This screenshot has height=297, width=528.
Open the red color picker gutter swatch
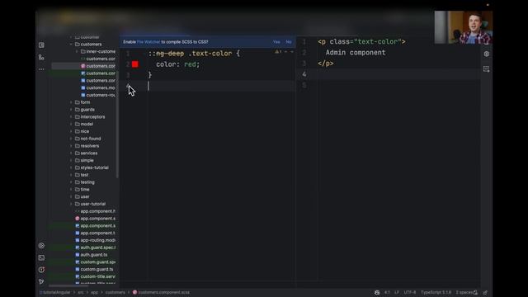point(135,64)
